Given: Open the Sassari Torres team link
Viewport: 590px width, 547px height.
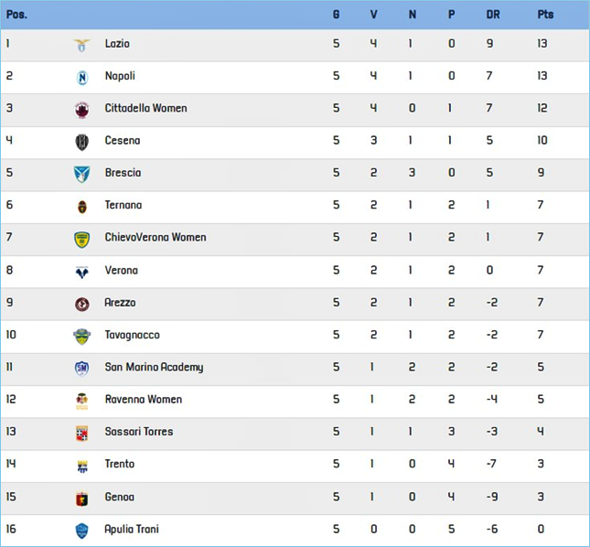Looking at the screenshot, I should coord(139,432).
